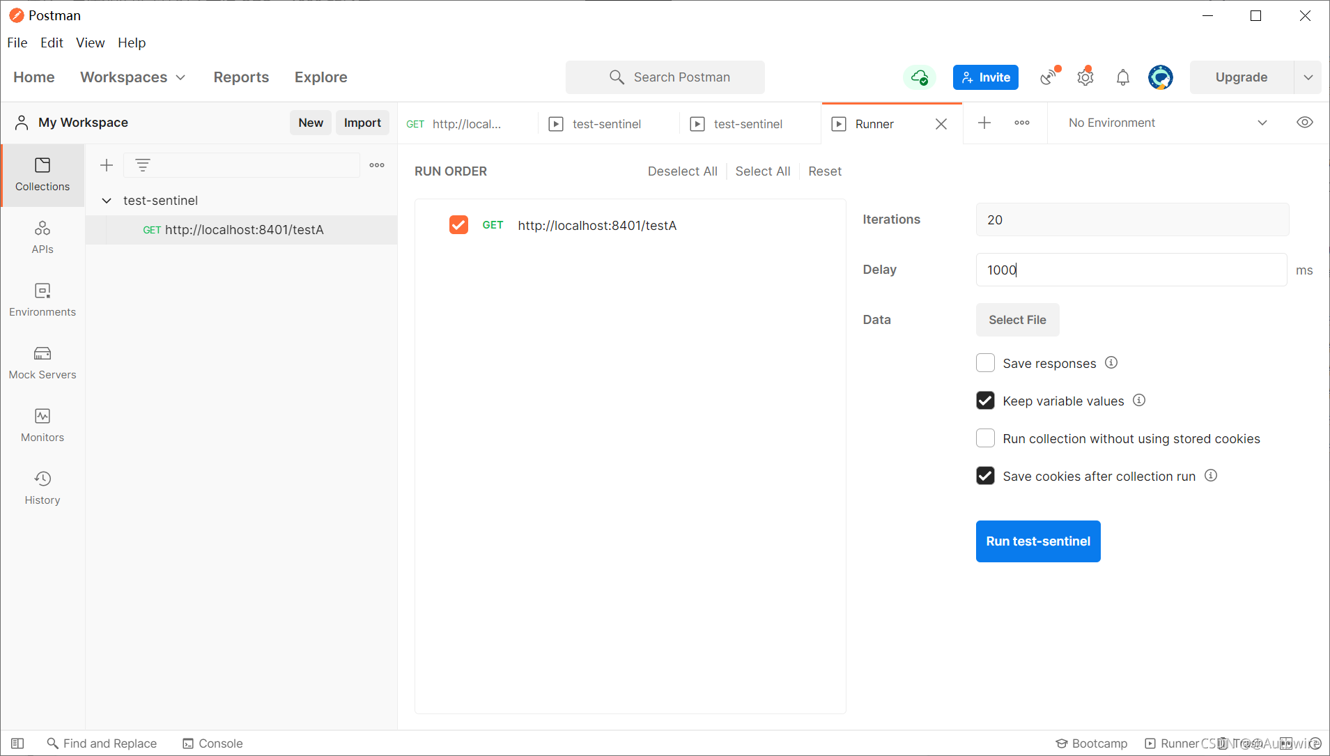The height and width of the screenshot is (756, 1330).
Task: Open the Explore page
Action: click(320, 77)
